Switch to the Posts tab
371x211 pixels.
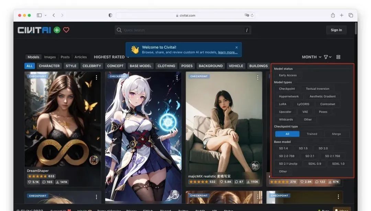click(x=65, y=57)
